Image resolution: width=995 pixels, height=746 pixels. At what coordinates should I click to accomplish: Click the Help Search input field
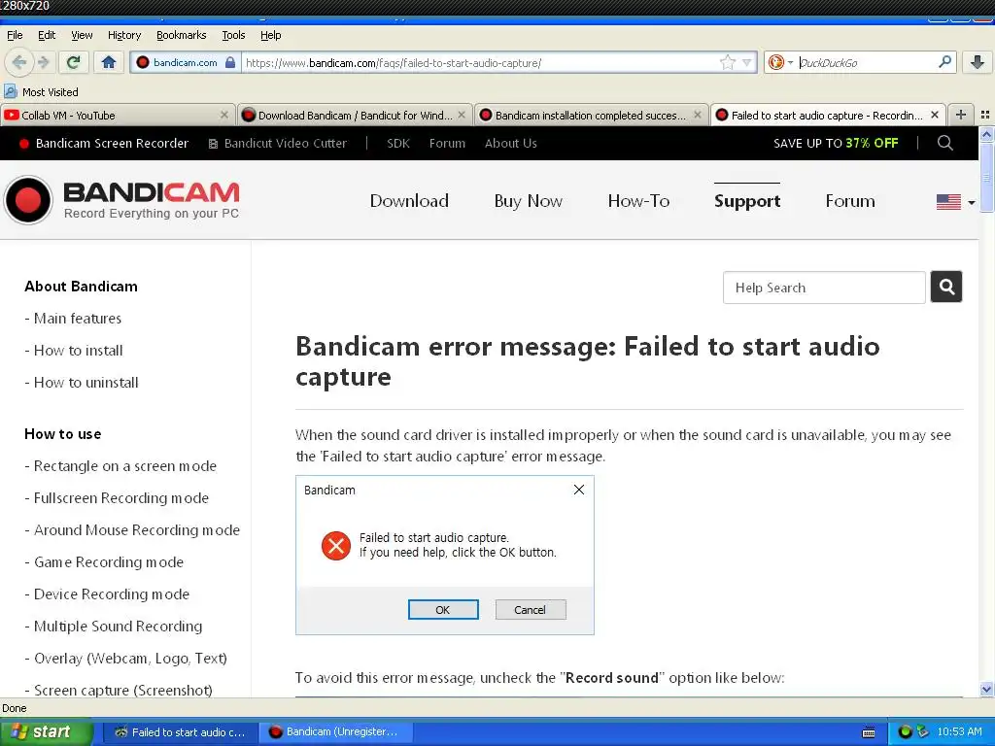tap(824, 288)
